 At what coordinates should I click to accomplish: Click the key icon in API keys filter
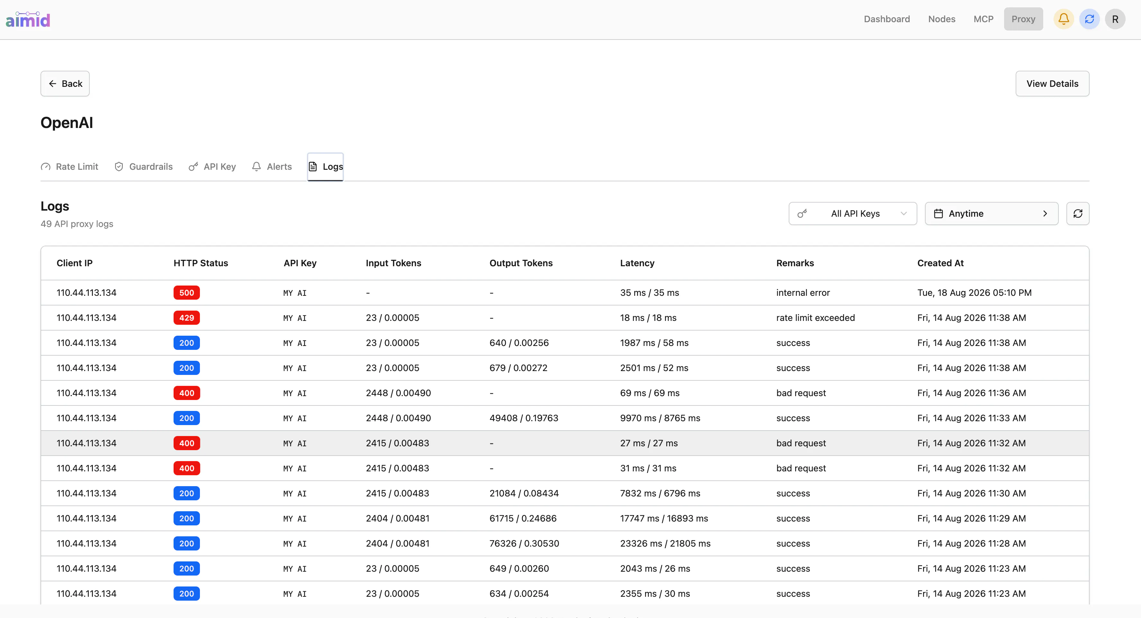tap(802, 214)
